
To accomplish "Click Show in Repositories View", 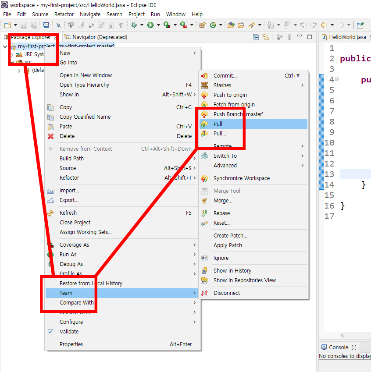I will coord(253,280).
